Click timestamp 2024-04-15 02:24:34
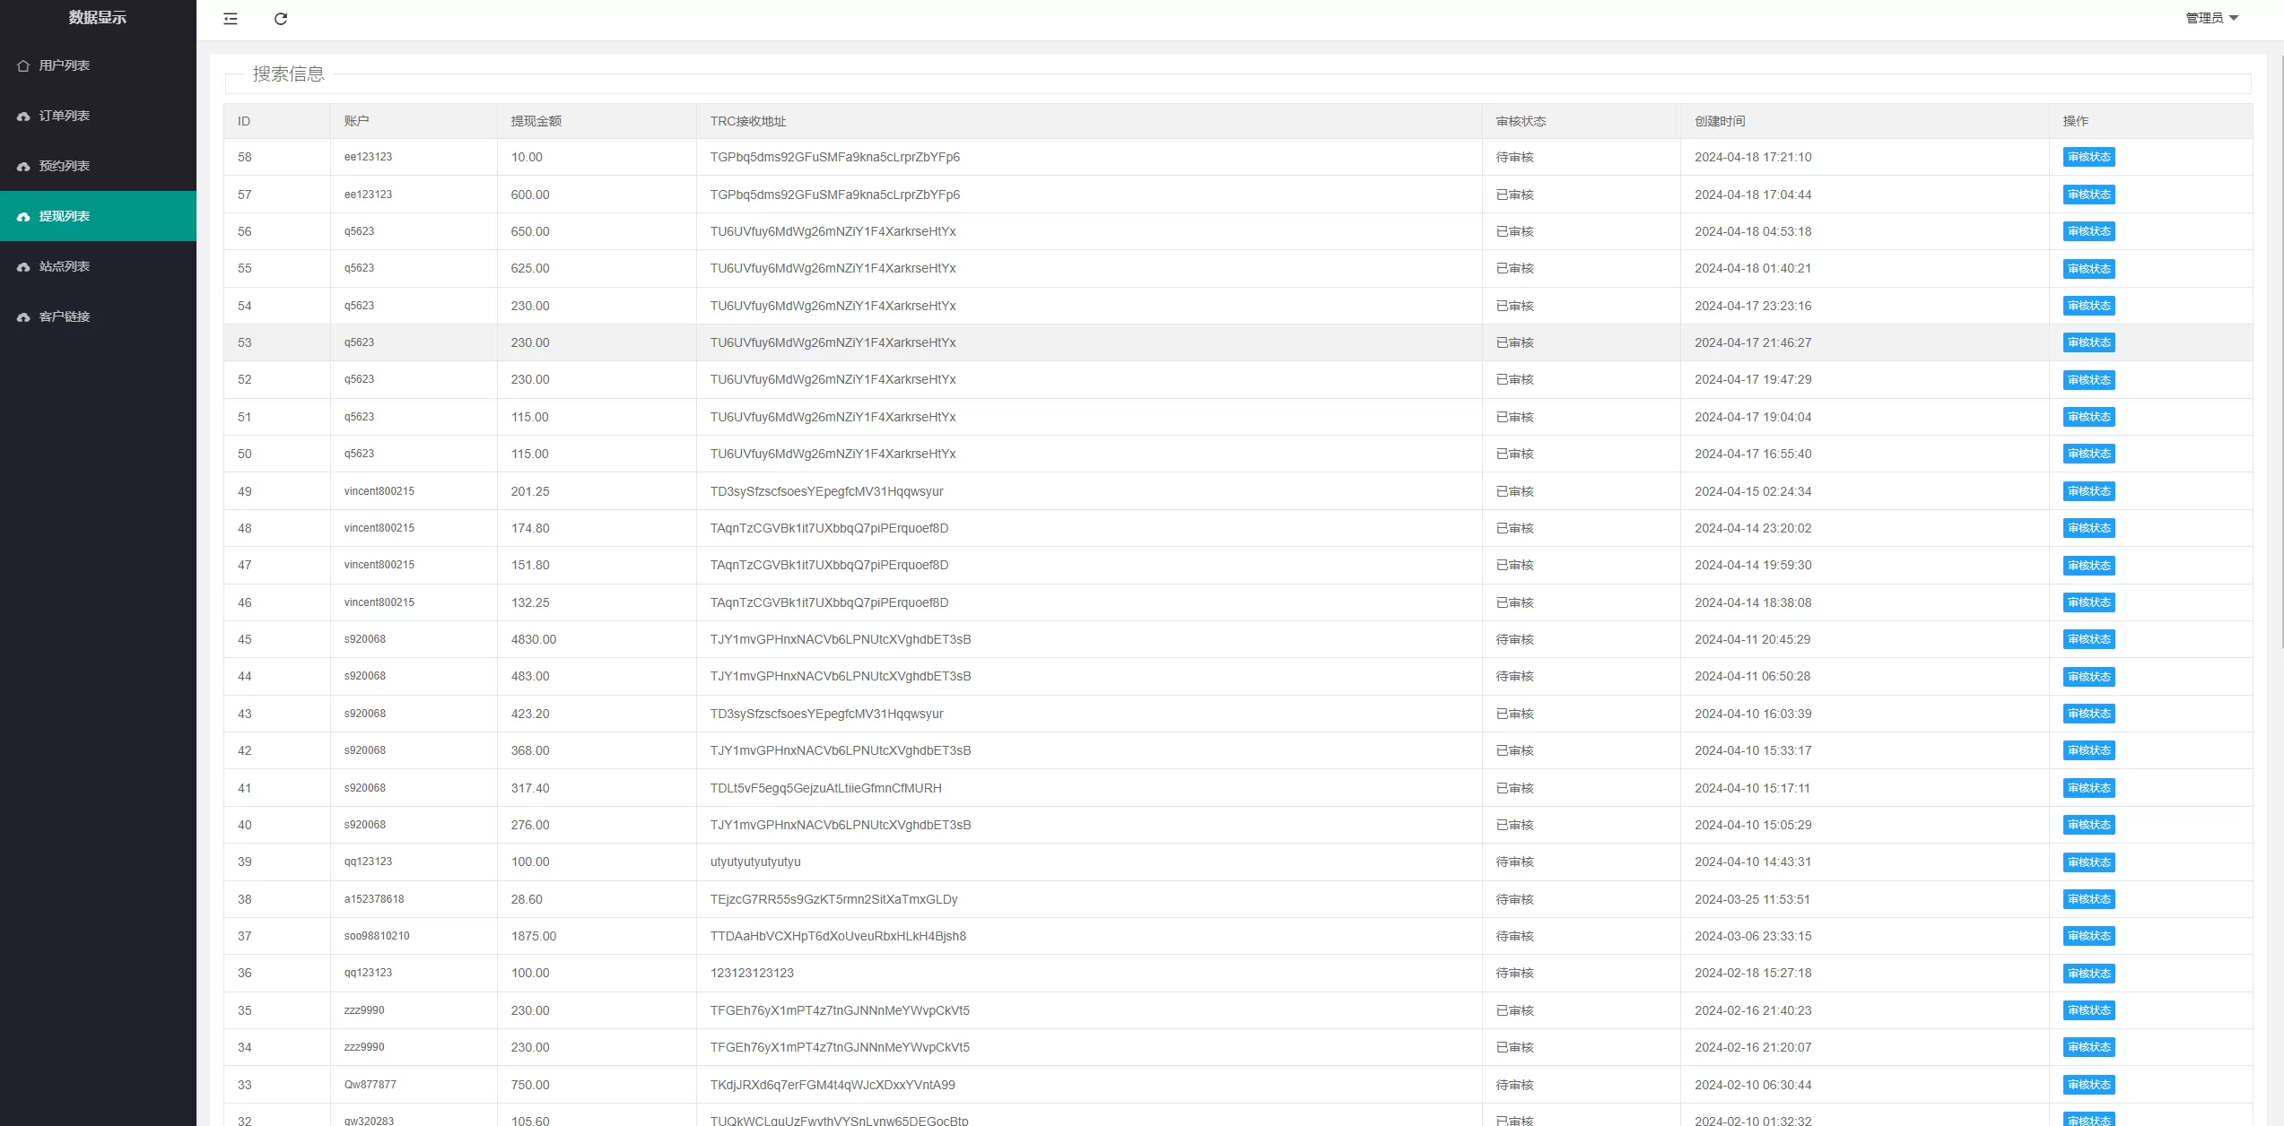Image resolution: width=2284 pixels, height=1126 pixels. 1753,491
